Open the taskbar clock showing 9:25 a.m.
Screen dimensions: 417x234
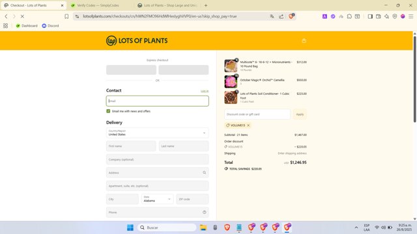(404, 227)
